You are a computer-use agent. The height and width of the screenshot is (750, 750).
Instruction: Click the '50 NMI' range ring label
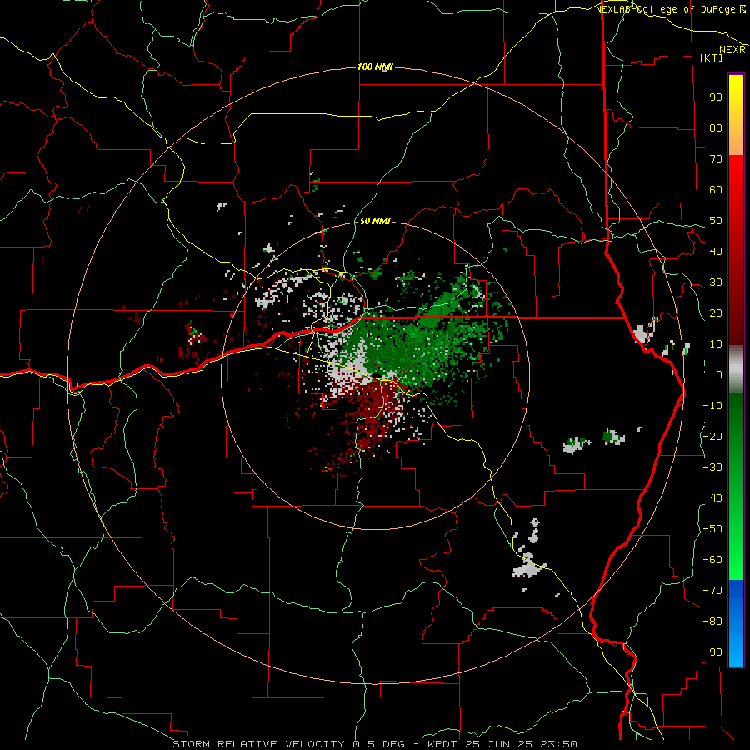(x=375, y=221)
